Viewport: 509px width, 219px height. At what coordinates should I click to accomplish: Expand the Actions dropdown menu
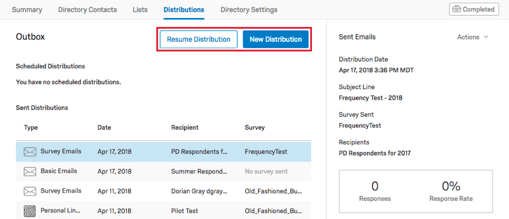pos(472,37)
